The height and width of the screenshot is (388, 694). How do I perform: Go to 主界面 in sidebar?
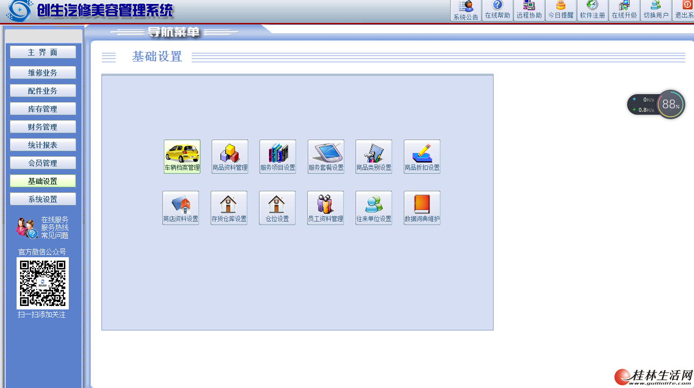click(x=43, y=52)
